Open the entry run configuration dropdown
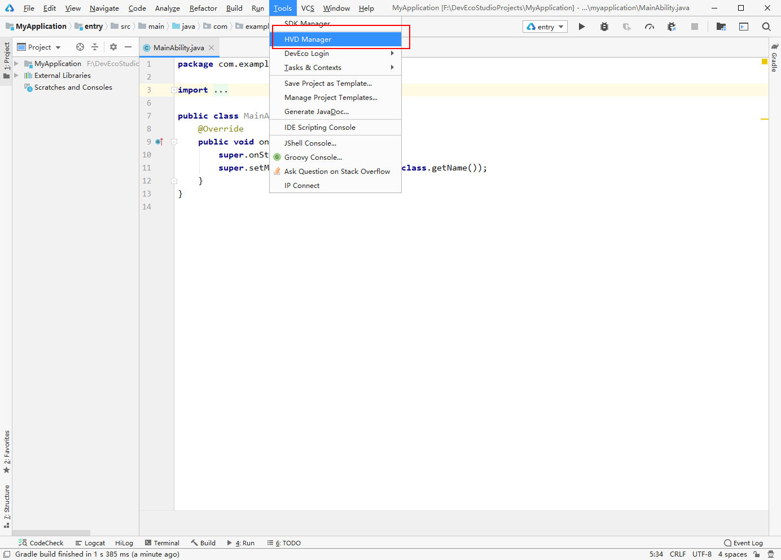The height and width of the screenshot is (560, 781). (545, 27)
